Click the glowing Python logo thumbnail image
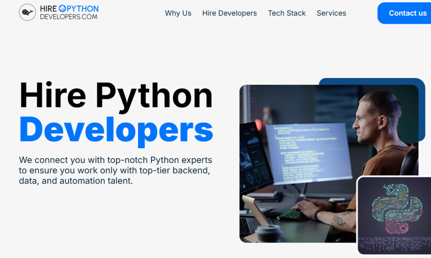 point(394,215)
